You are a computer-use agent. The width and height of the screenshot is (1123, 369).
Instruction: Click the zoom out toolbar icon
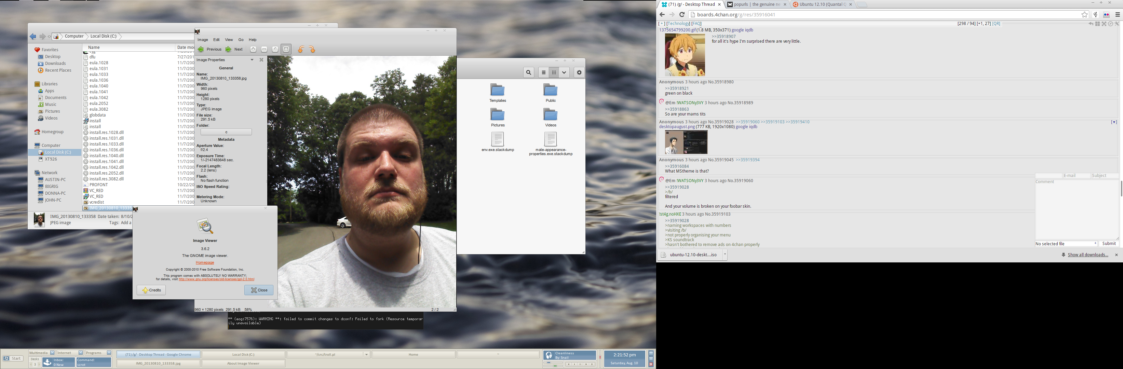(x=264, y=50)
